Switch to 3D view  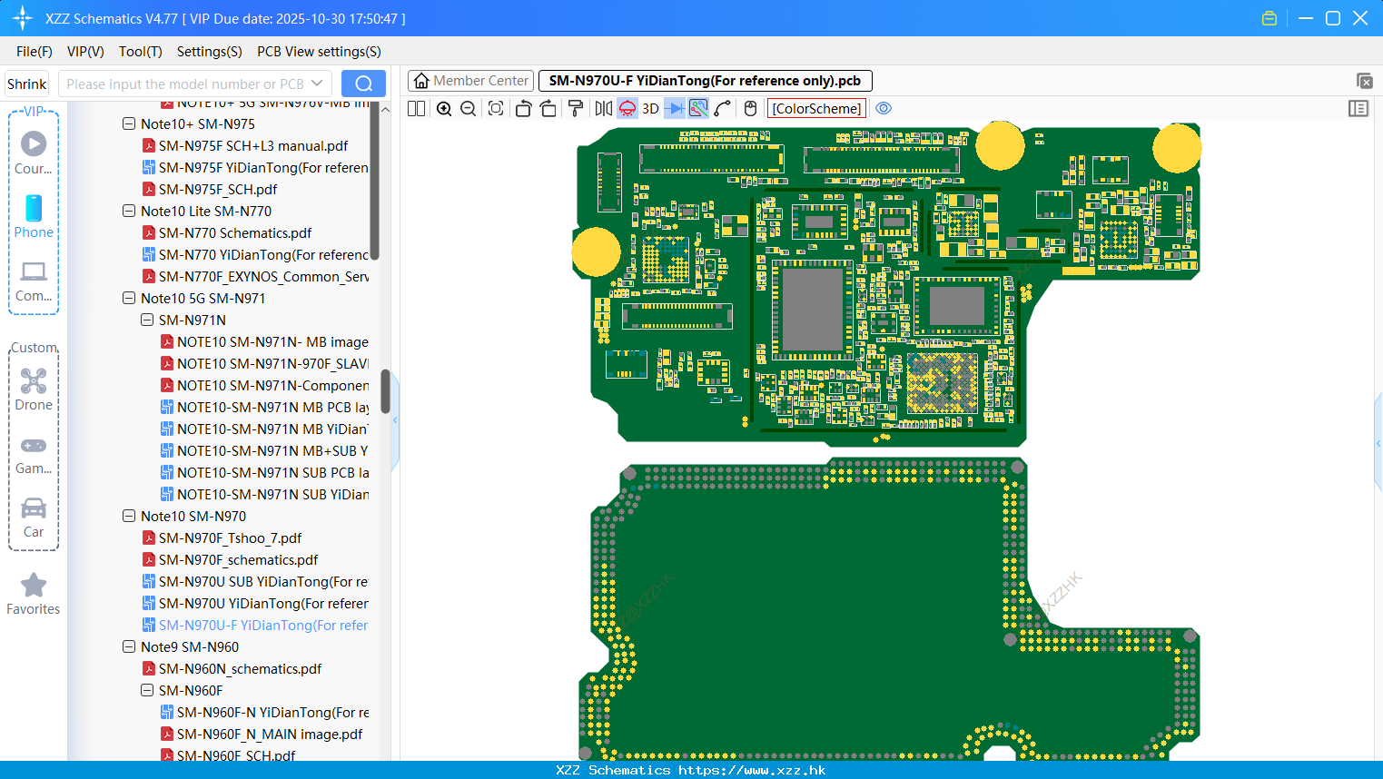(650, 109)
